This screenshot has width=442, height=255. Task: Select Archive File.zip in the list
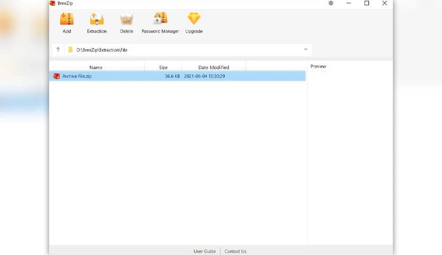tap(77, 76)
